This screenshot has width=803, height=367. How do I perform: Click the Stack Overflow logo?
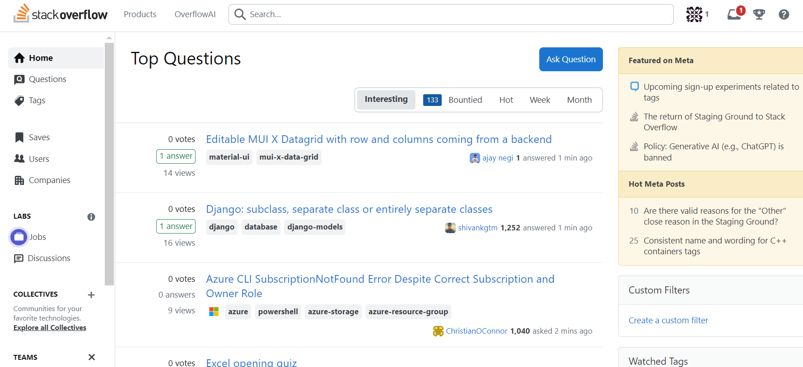[61, 14]
